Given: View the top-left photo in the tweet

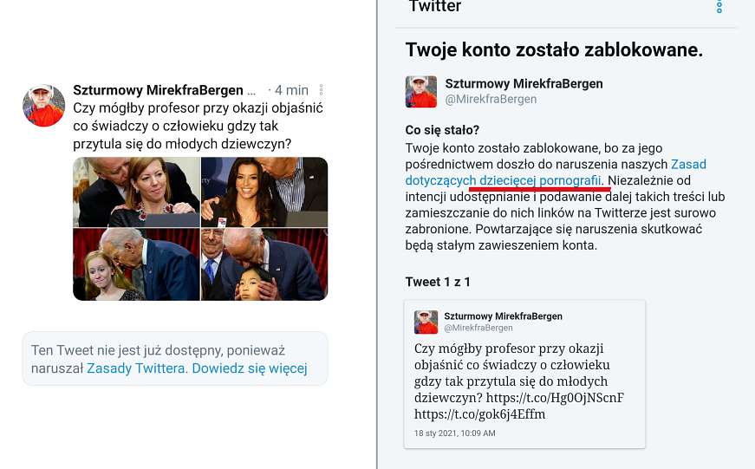Looking at the screenshot, I should click(x=136, y=192).
